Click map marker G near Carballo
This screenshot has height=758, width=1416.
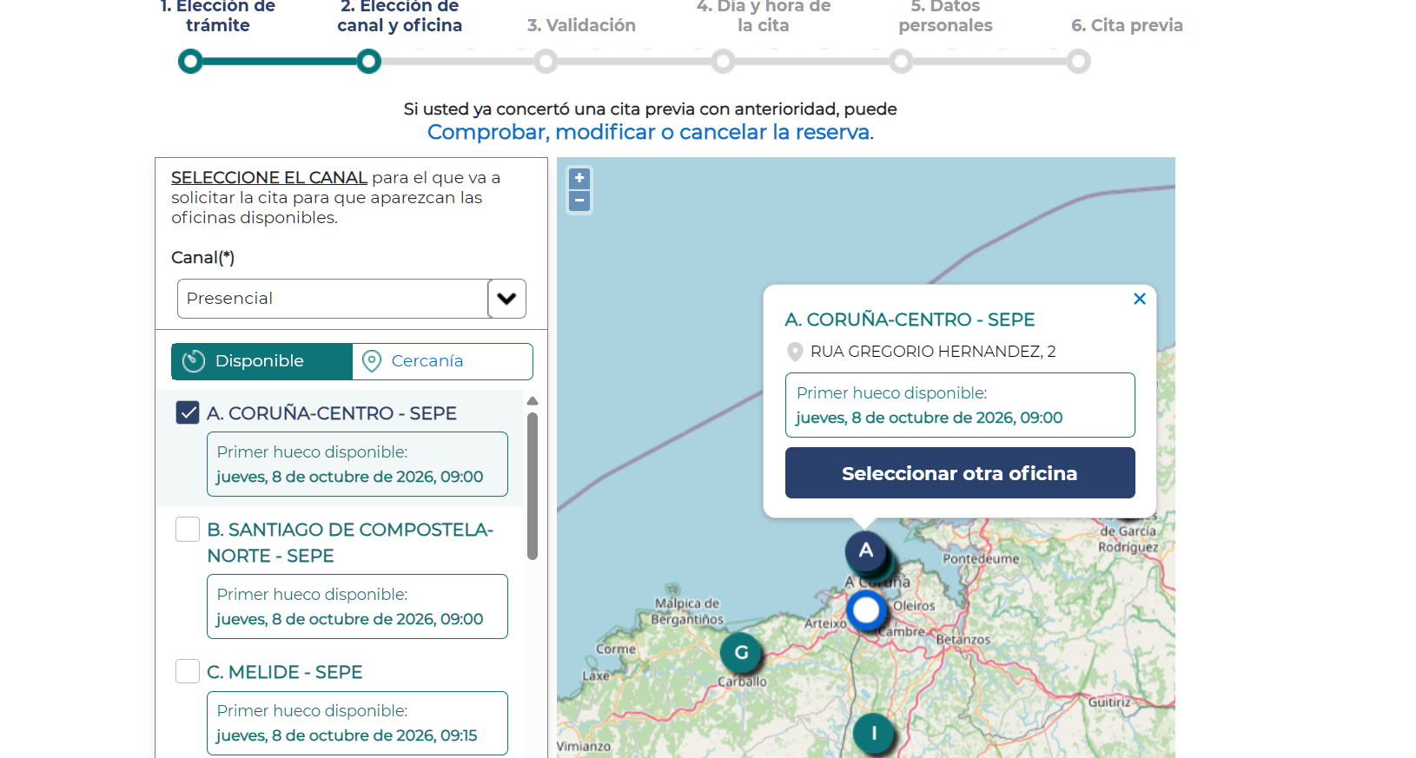click(741, 652)
